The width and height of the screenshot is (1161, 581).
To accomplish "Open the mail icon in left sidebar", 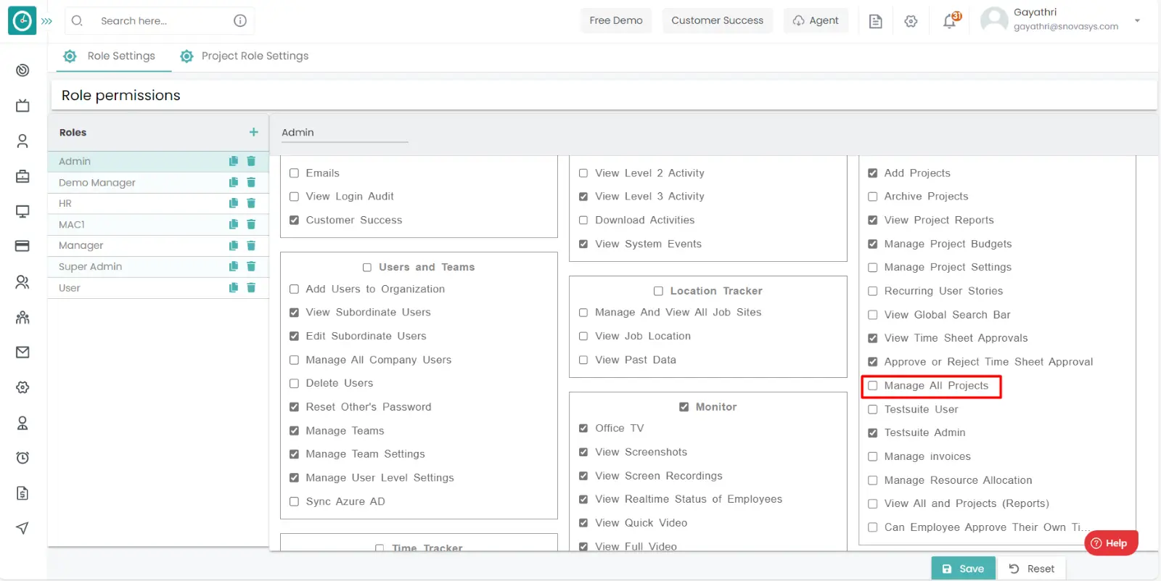I will [x=22, y=352].
